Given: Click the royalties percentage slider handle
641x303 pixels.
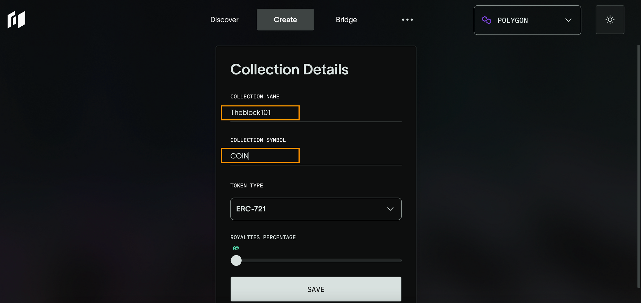Looking at the screenshot, I should pyautogui.click(x=236, y=260).
